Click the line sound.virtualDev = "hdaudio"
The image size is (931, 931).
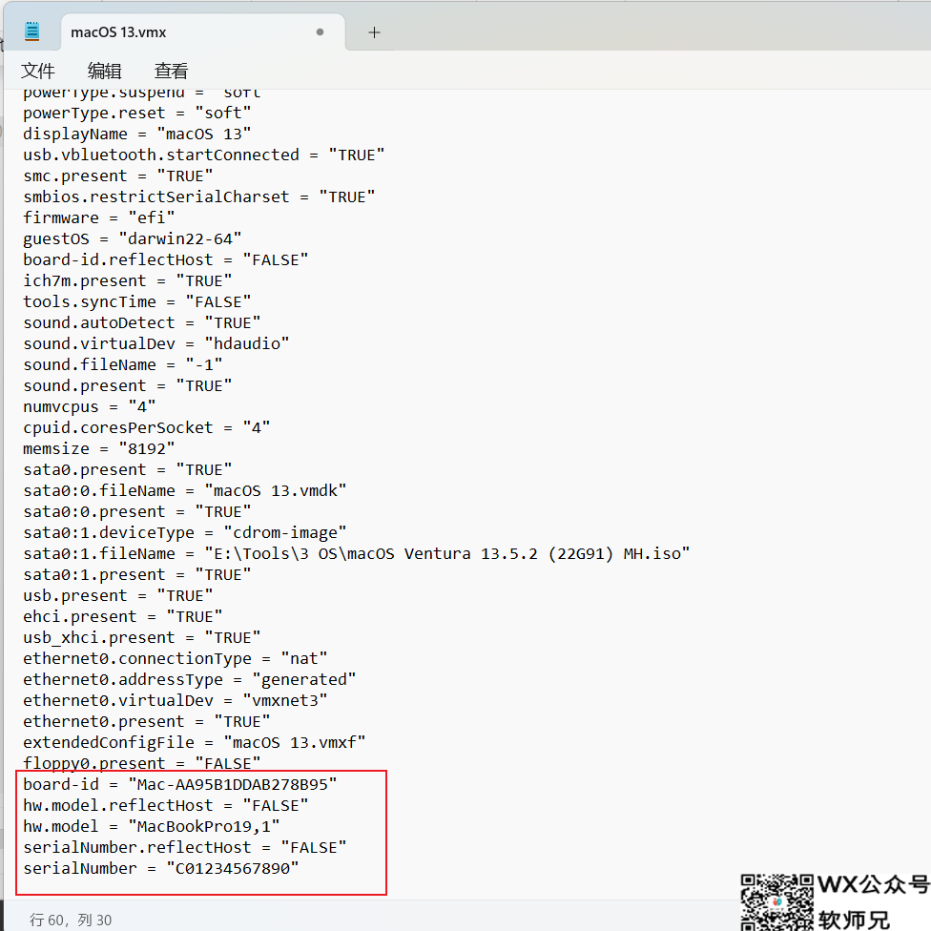(156, 343)
